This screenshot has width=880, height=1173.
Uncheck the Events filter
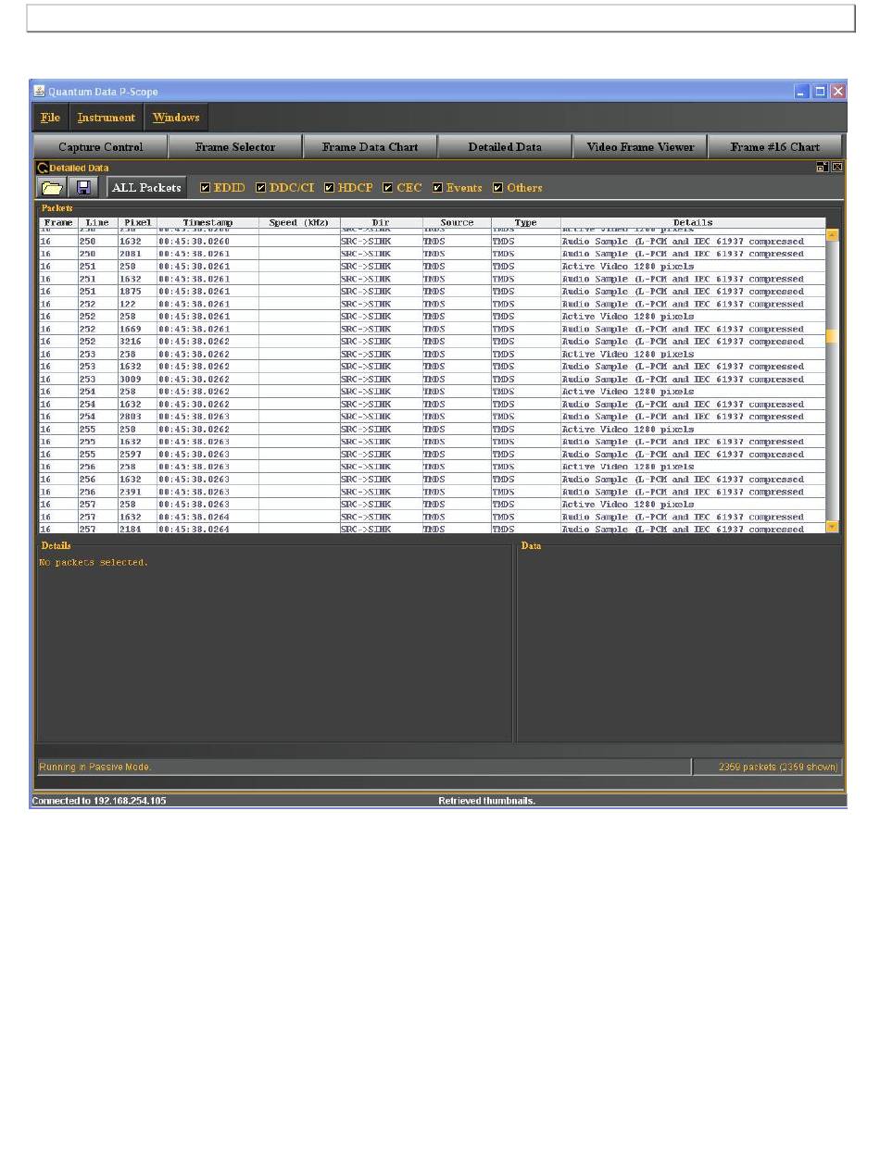438,188
